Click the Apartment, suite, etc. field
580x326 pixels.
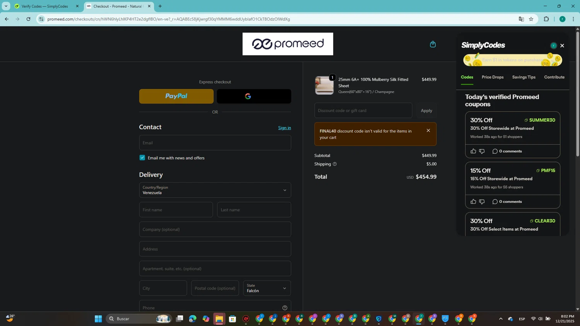point(215,268)
